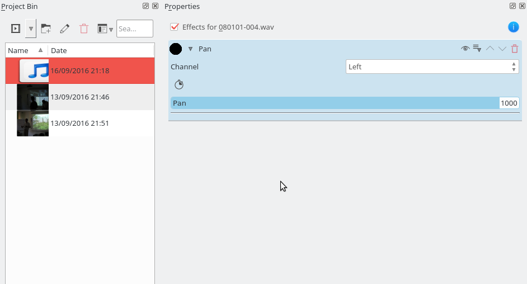This screenshot has height=284, width=527.
Task: Sort bin by Name column header
Action: coord(26,50)
